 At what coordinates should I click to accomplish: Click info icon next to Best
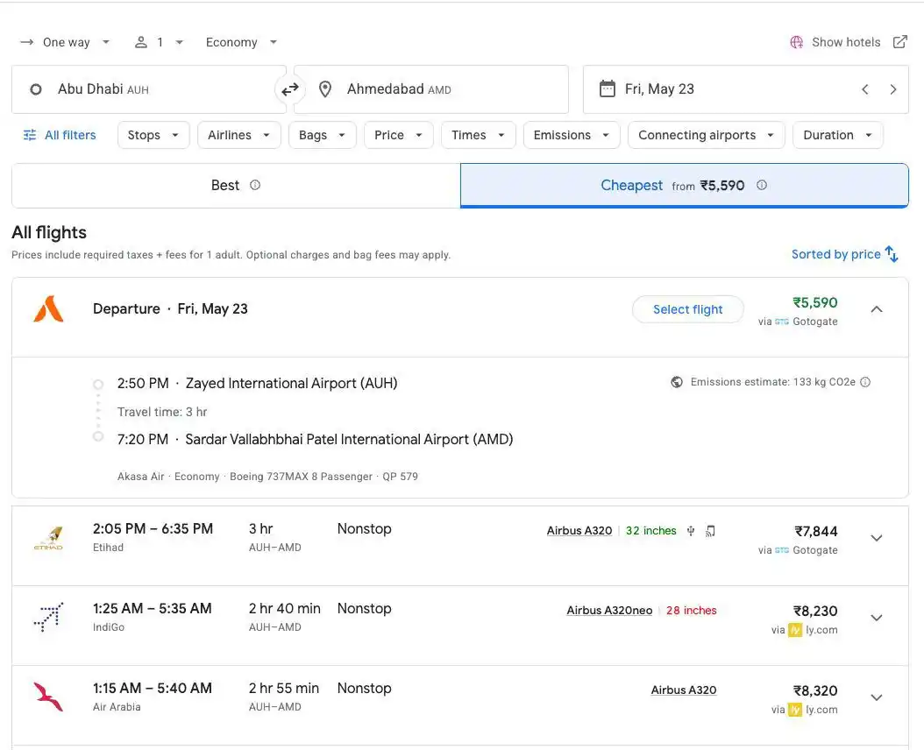[x=254, y=185]
